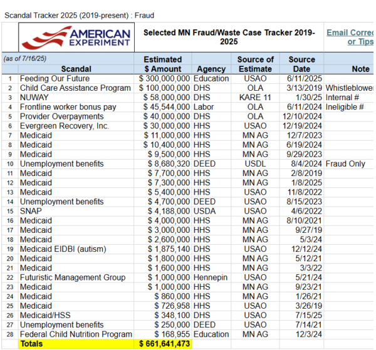Click the Frontline worker bonus pay cell
Viewport: 376px width, 350px height.
[x=76, y=107]
